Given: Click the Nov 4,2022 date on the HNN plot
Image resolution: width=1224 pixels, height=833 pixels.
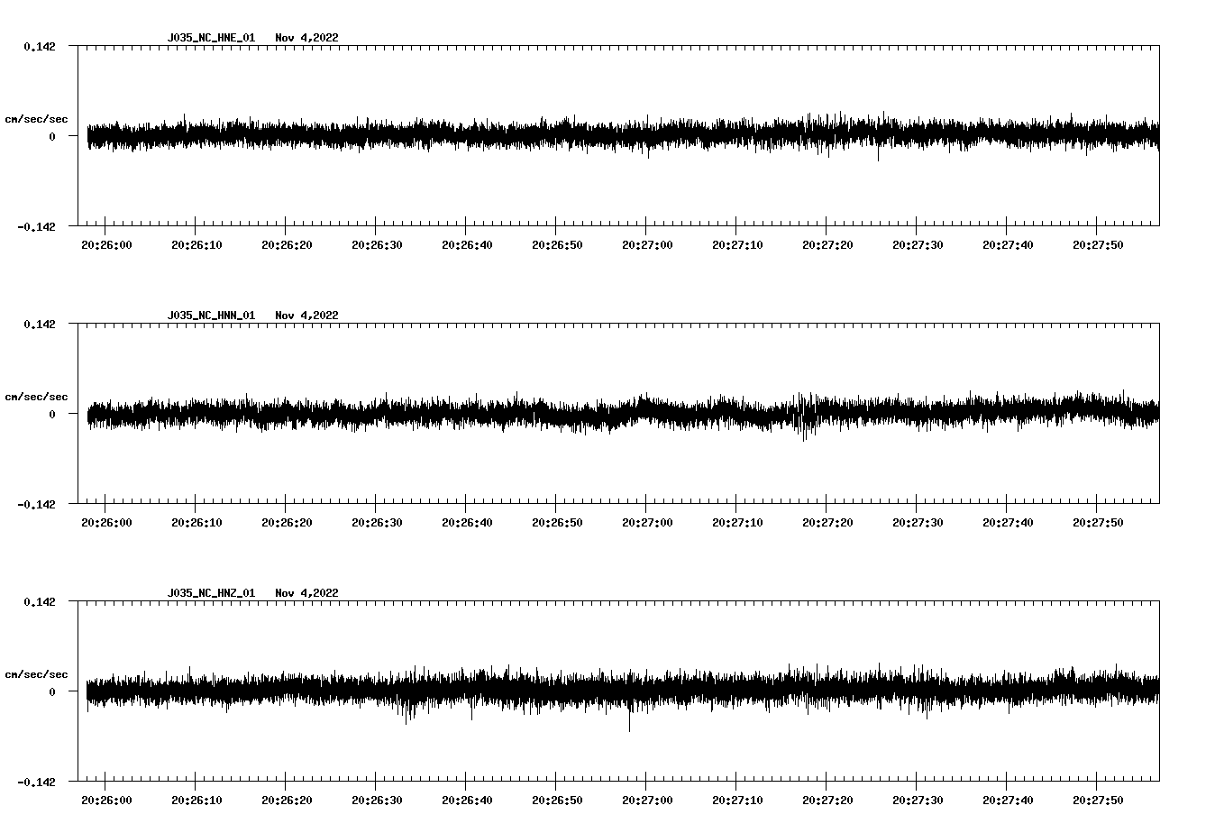Looking at the screenshot, I should tap(307, 316).
